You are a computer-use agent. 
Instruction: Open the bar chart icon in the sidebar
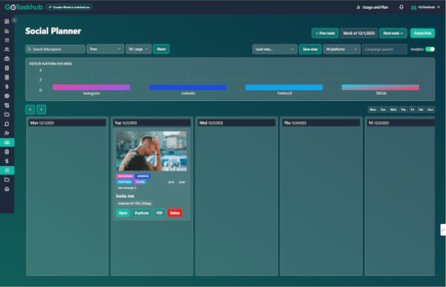tap(7, 30)
